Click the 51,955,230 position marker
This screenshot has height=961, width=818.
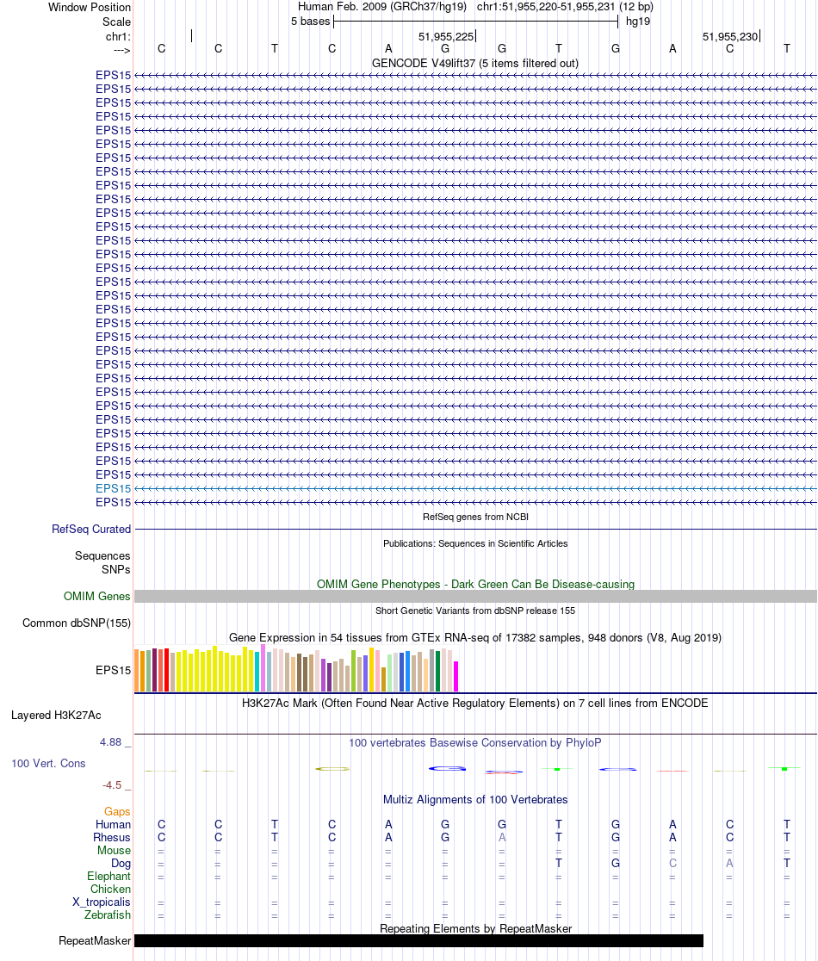[x=730, y=37]
